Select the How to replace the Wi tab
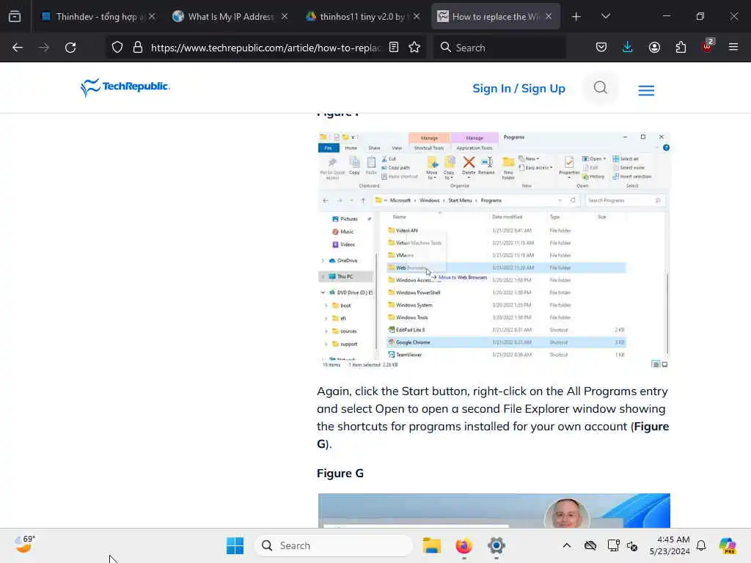This screenshot has height=563, width=751. tap(494, 17)
